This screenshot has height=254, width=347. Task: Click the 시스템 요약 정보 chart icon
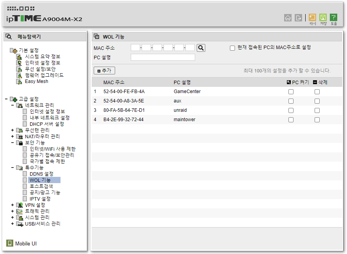click(19, 57)
